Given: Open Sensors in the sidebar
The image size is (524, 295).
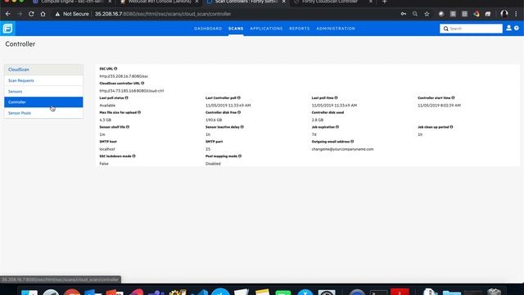Looking at the screenshot, I should (43, 91).
